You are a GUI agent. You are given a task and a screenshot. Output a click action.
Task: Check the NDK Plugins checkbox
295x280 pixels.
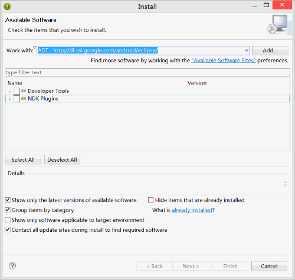[17, 99]
